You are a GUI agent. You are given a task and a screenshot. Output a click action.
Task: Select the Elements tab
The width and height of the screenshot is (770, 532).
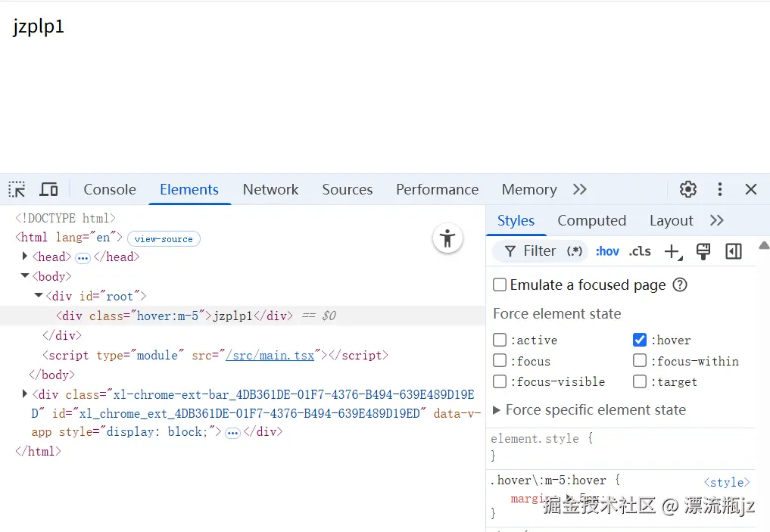point(189,189)
